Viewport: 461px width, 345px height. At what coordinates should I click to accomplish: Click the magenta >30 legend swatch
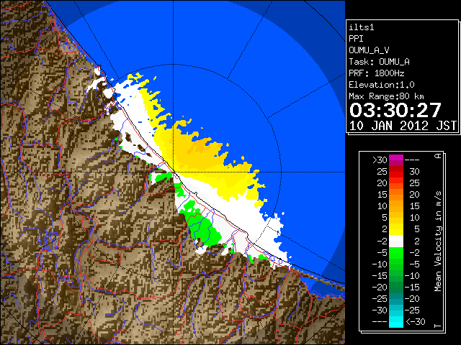[x=396, y=160]
